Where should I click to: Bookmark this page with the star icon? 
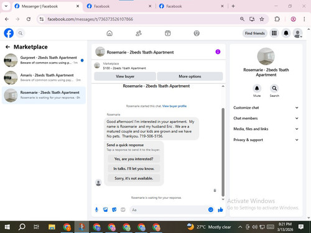pyautogui.click(x=262, y=19)
